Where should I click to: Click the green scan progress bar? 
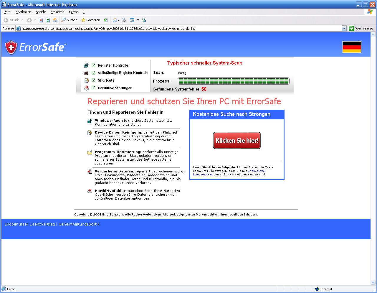click(x=233, y=81)
